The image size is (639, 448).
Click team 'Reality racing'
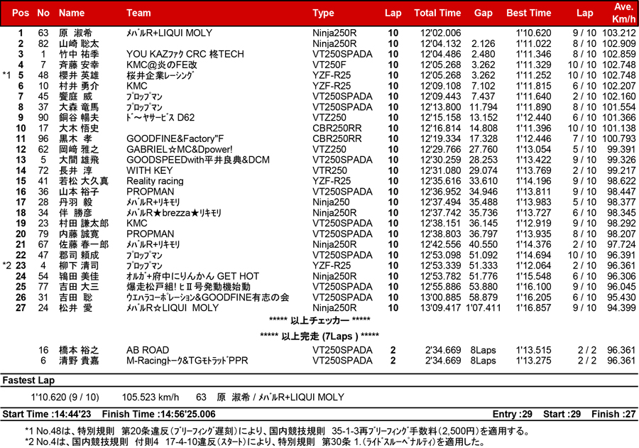pos(155,181)
